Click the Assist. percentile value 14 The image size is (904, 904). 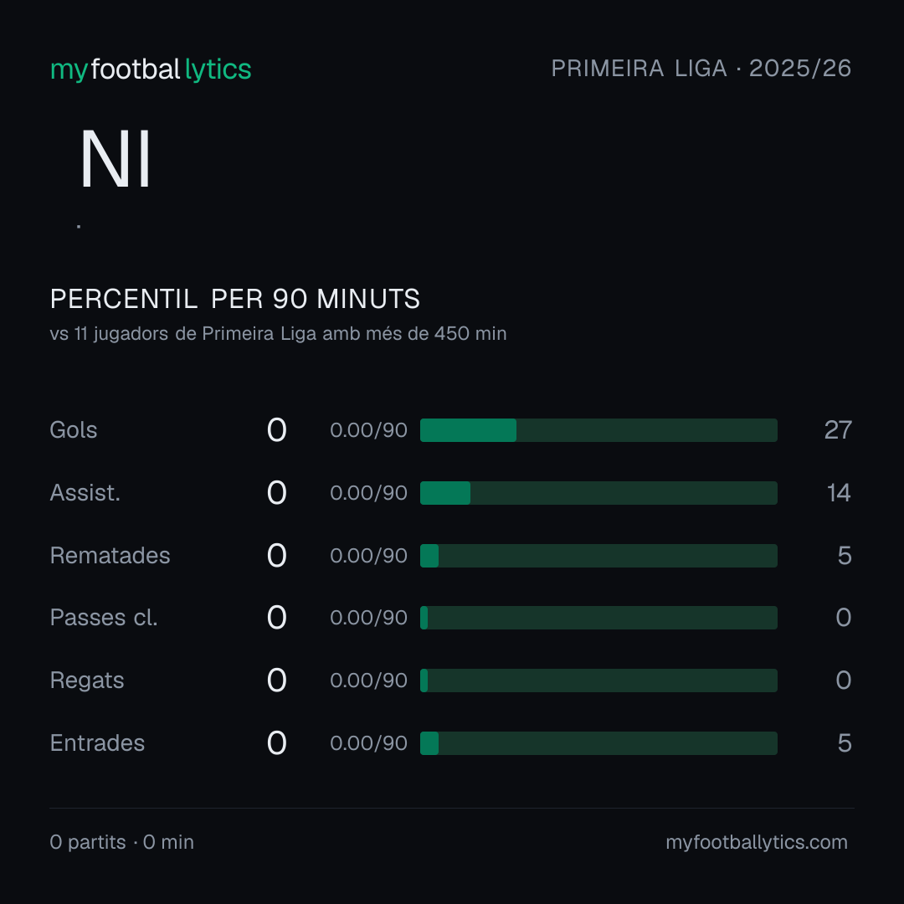pyautogui.click(x=839, y=493)
